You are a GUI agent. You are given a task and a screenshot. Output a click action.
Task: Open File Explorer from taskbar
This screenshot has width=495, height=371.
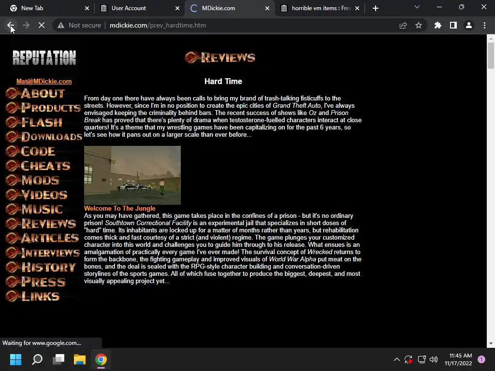[x=80, y=359]
